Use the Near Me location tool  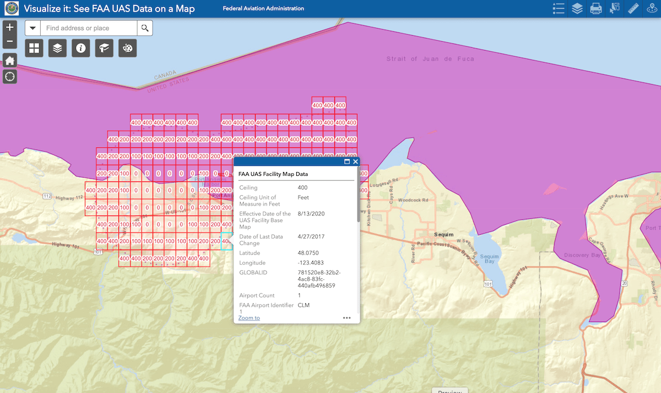coord(652,8)
